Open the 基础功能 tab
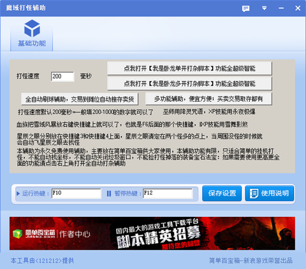This screenshot has width=306, height=269. point(32,35)
